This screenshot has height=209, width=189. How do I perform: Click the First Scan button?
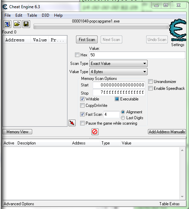87,40
